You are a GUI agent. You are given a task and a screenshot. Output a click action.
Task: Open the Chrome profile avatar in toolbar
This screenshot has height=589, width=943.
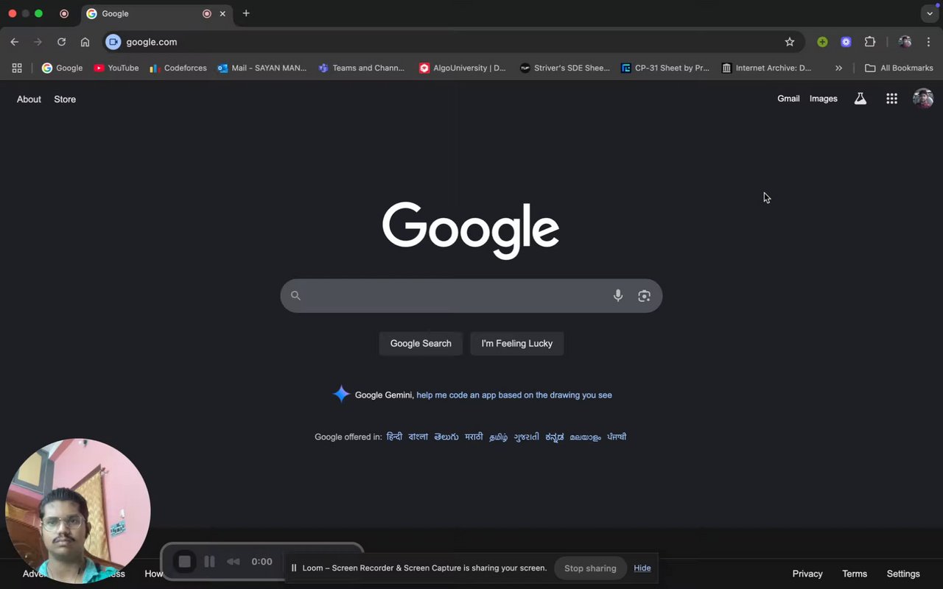(905, 42)
